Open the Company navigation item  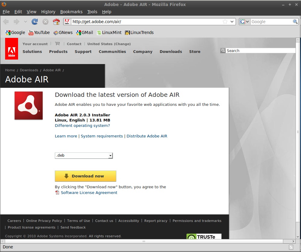[x=143, y=51]
